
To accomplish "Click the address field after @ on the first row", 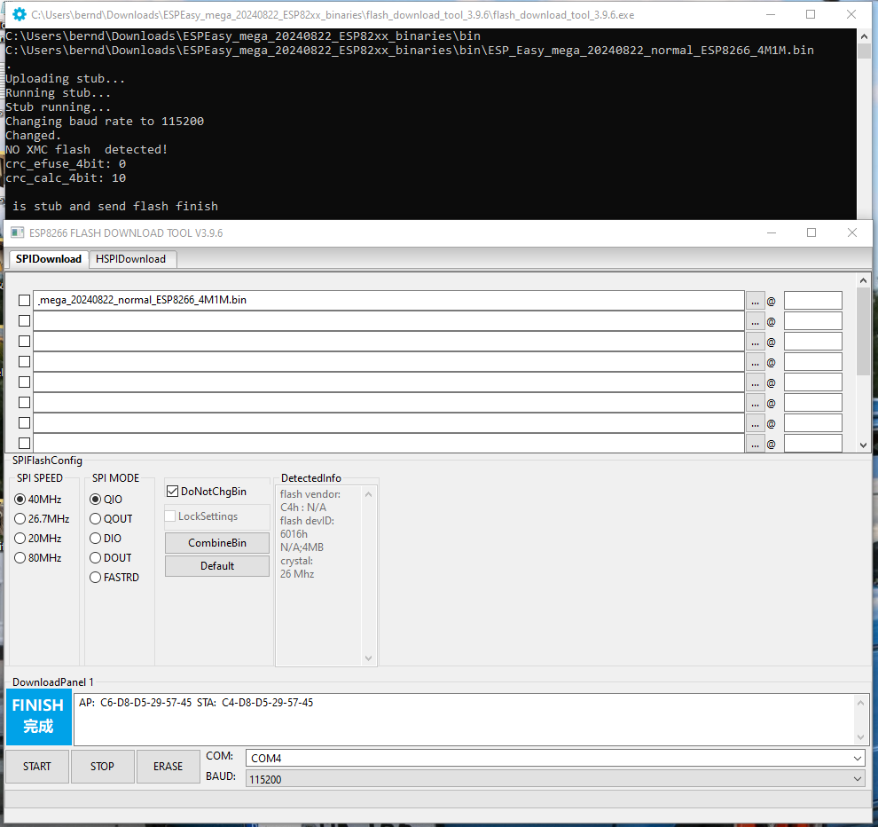I will (813, 300).
